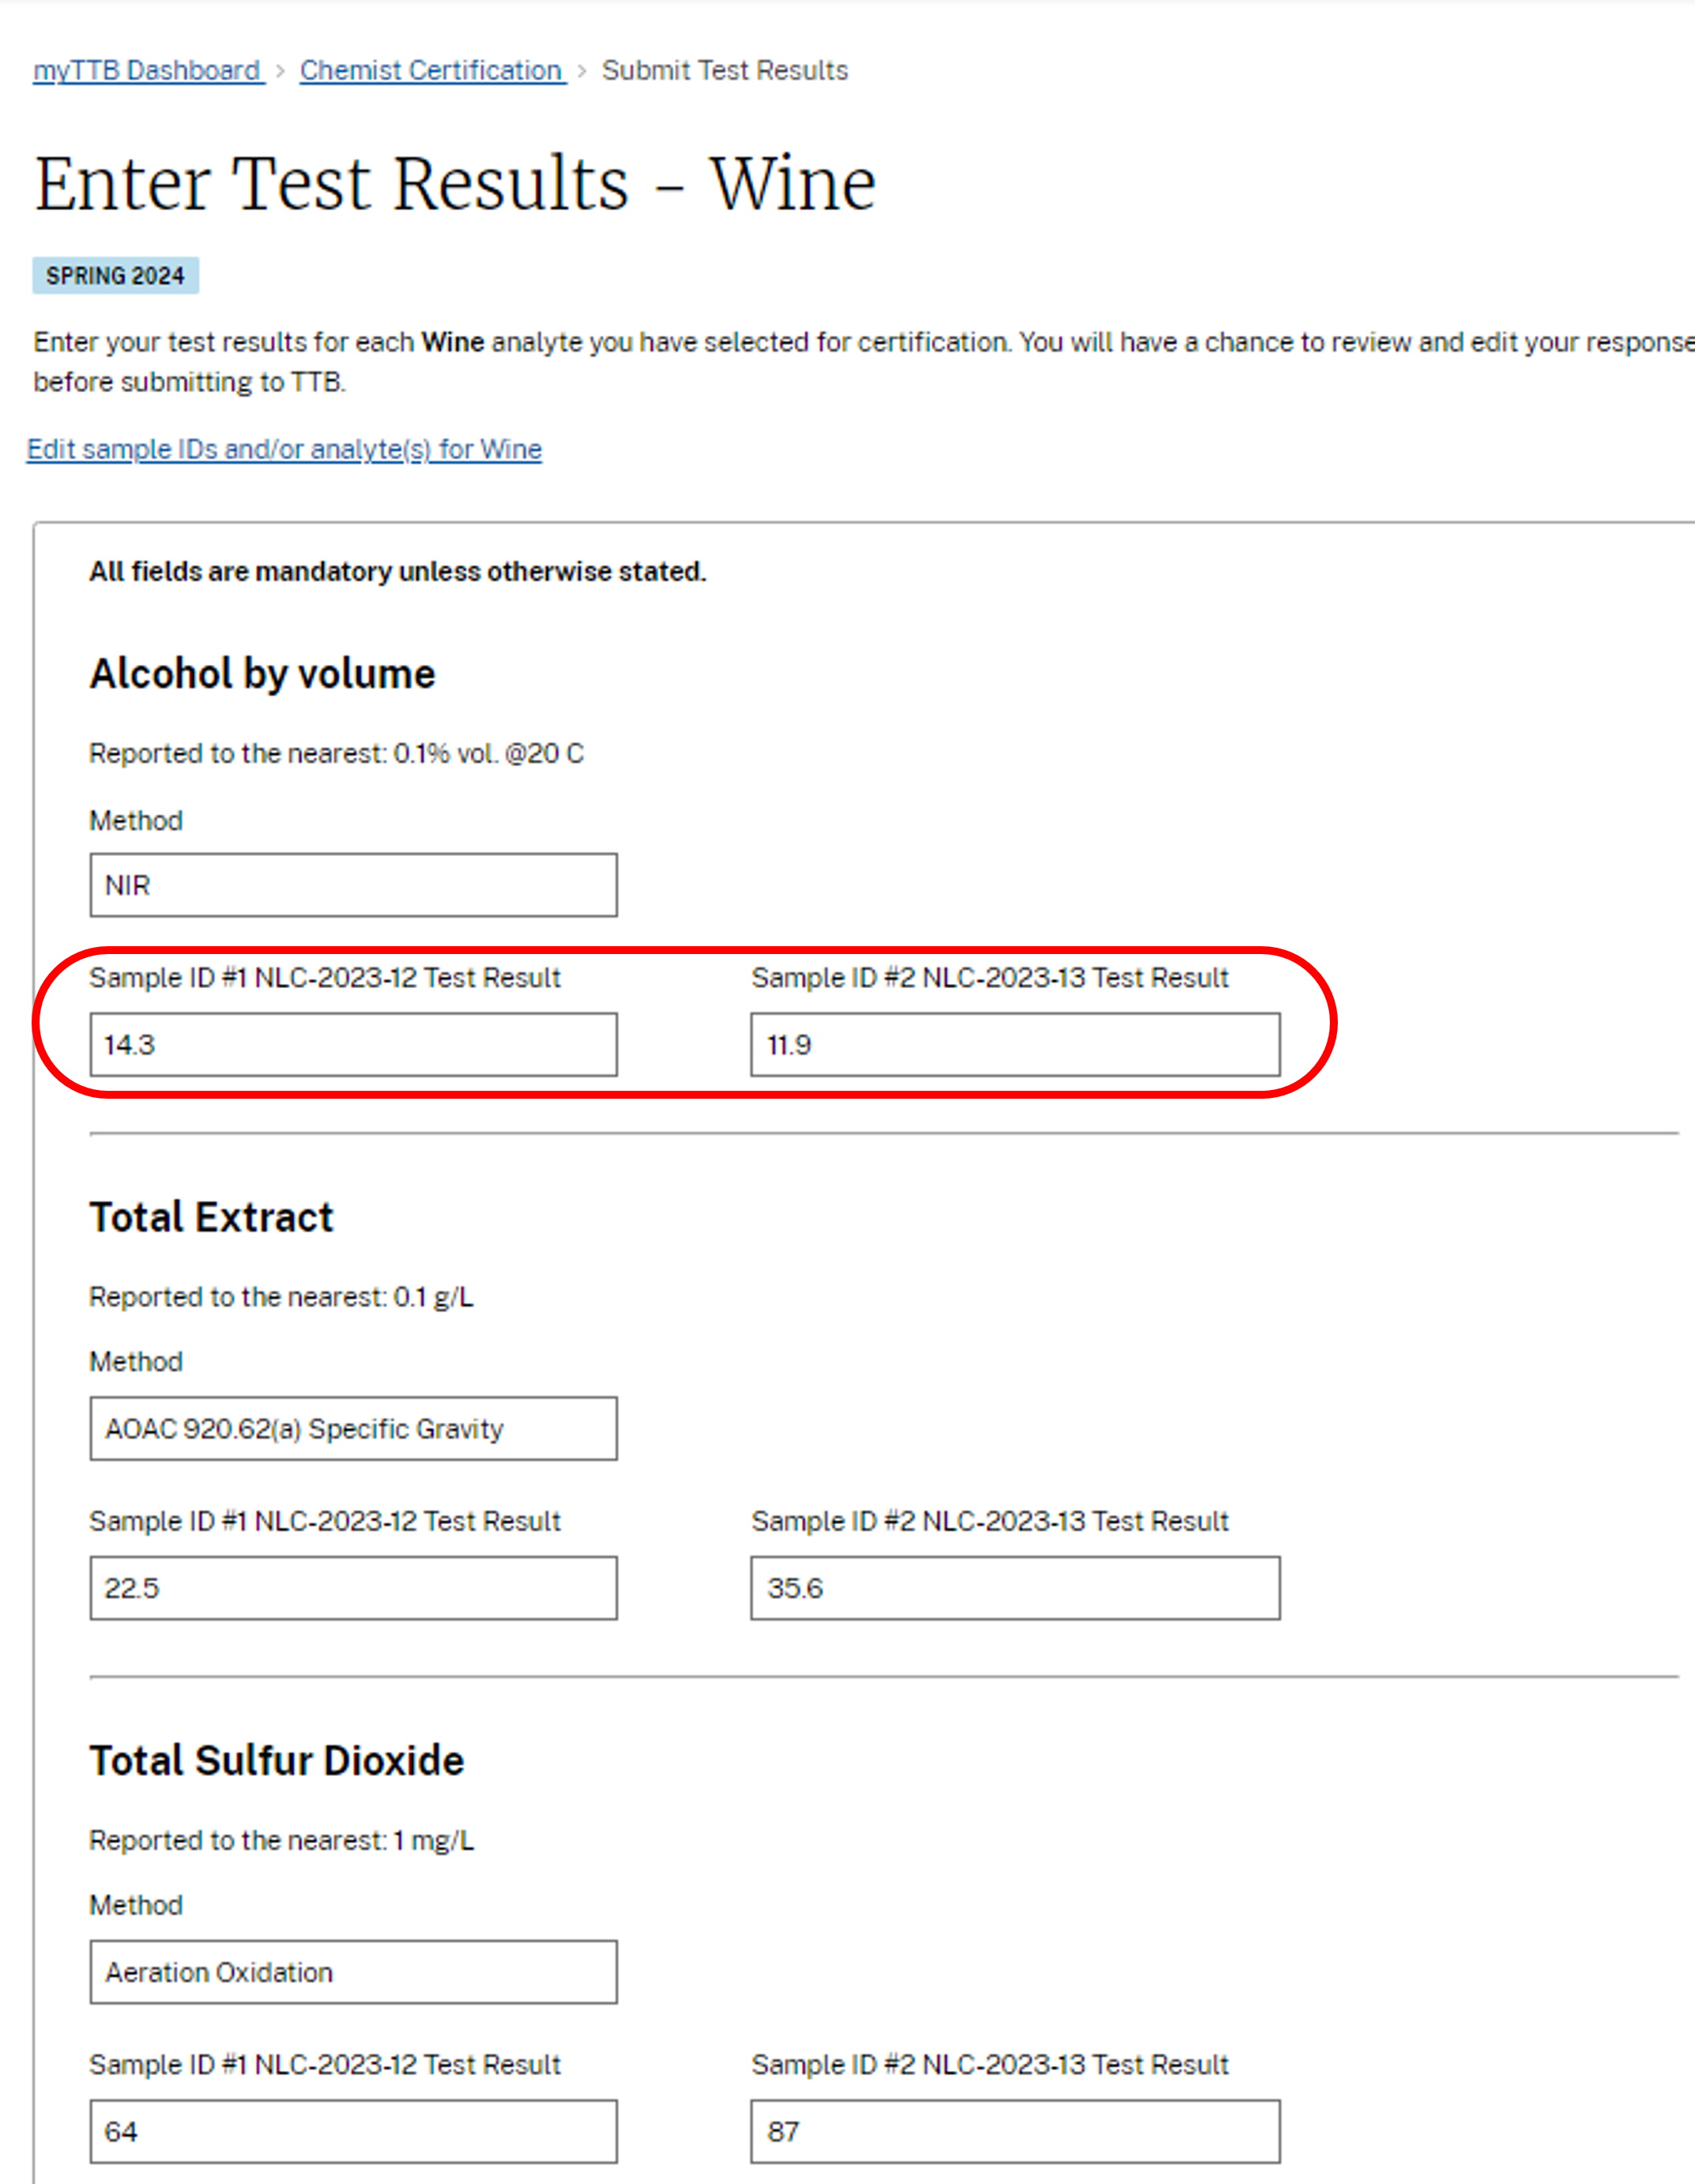
Task: Click the 'Total Sulfur Dioxide' section heading
Action: tap(277, 1761)
